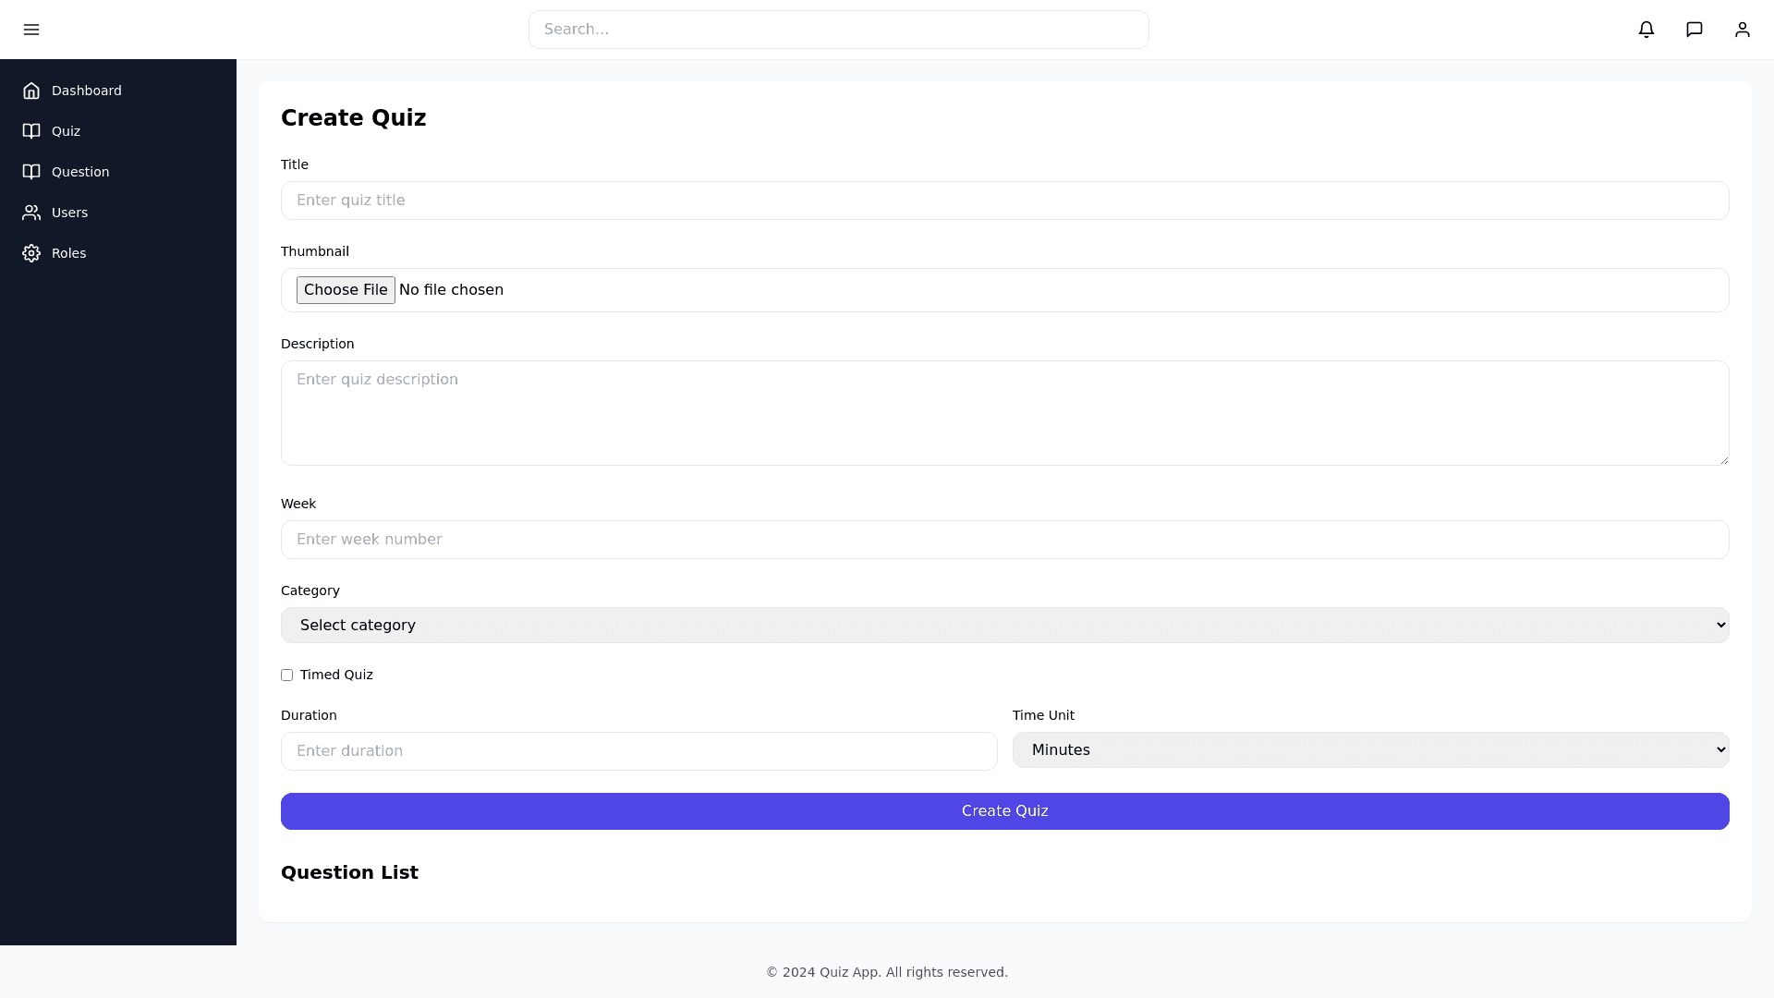Go to Question in sidebar

[80, 172]
